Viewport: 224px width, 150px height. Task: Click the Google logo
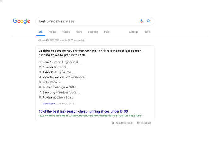pyautogui.click(x=21, y=21)
